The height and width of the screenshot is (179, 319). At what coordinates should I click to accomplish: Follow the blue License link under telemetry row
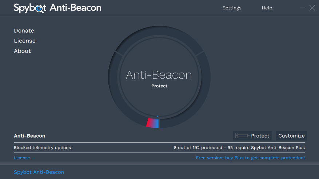tap(22, 158)
